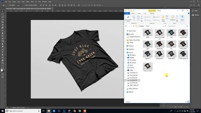Click the background color swatch
Screen dimensions: 201x113
click(x=3, y=71)
